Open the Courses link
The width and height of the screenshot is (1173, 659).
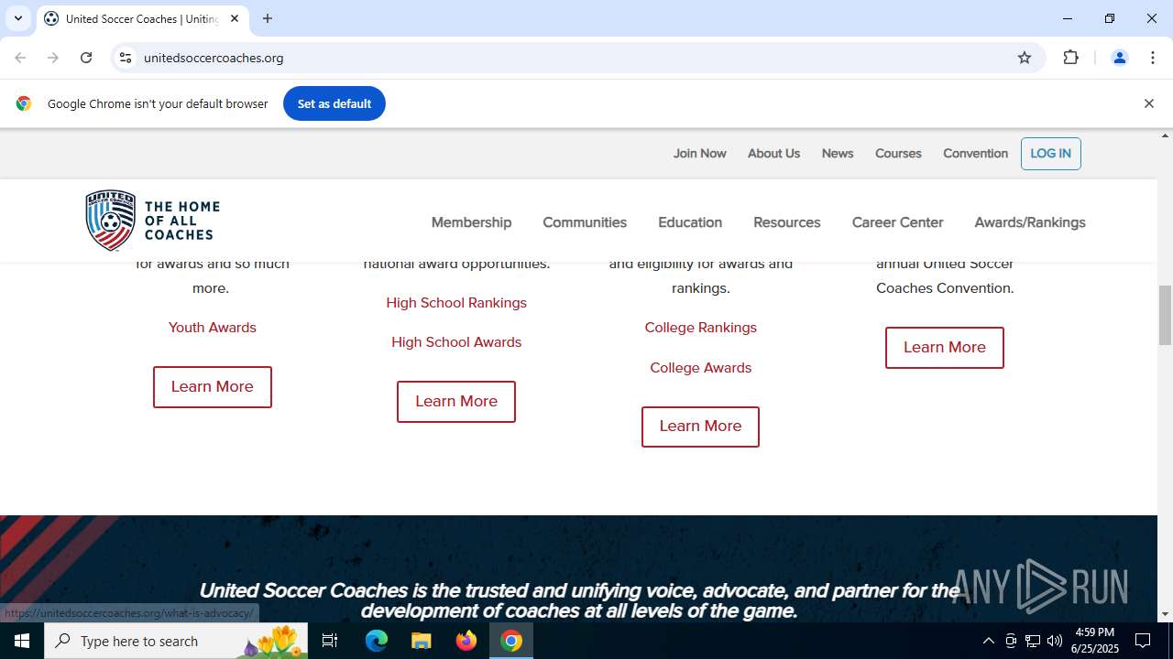pos(898,153)
